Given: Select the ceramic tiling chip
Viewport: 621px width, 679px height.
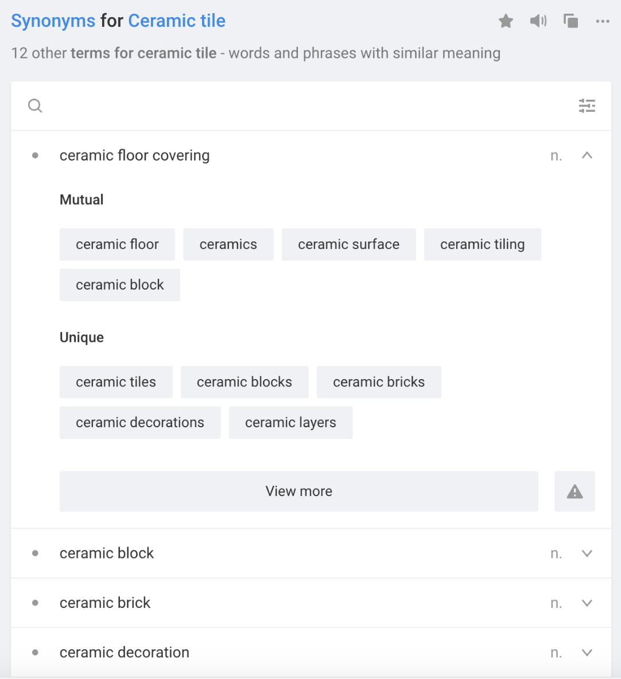Looking at the screenshot, I should coord(482,244).
